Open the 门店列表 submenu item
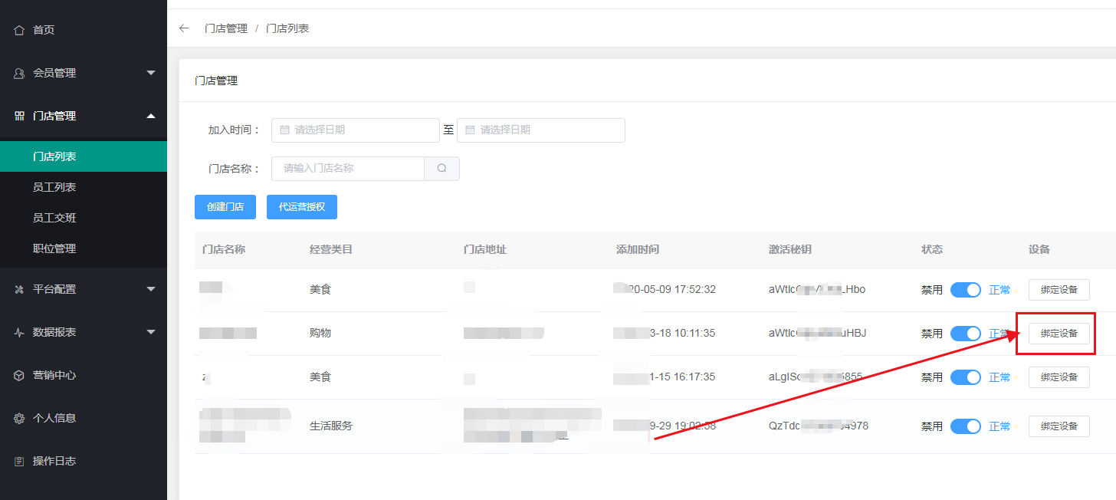 click(x=84, y=156)
